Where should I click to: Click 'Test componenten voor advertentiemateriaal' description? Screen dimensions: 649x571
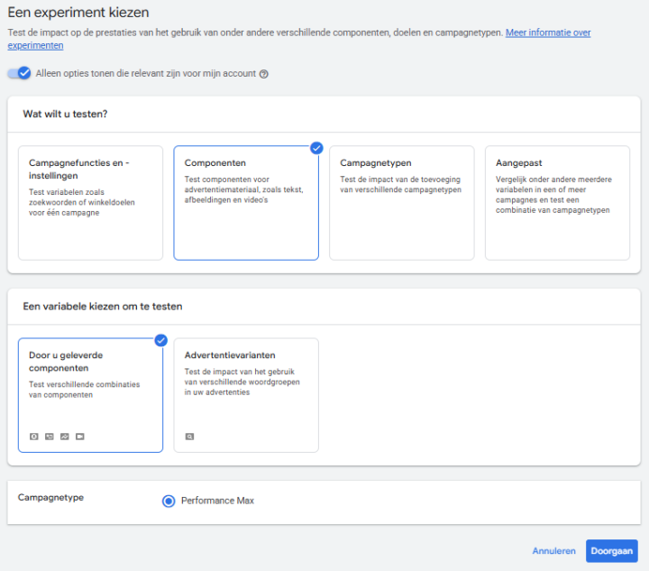244,189
